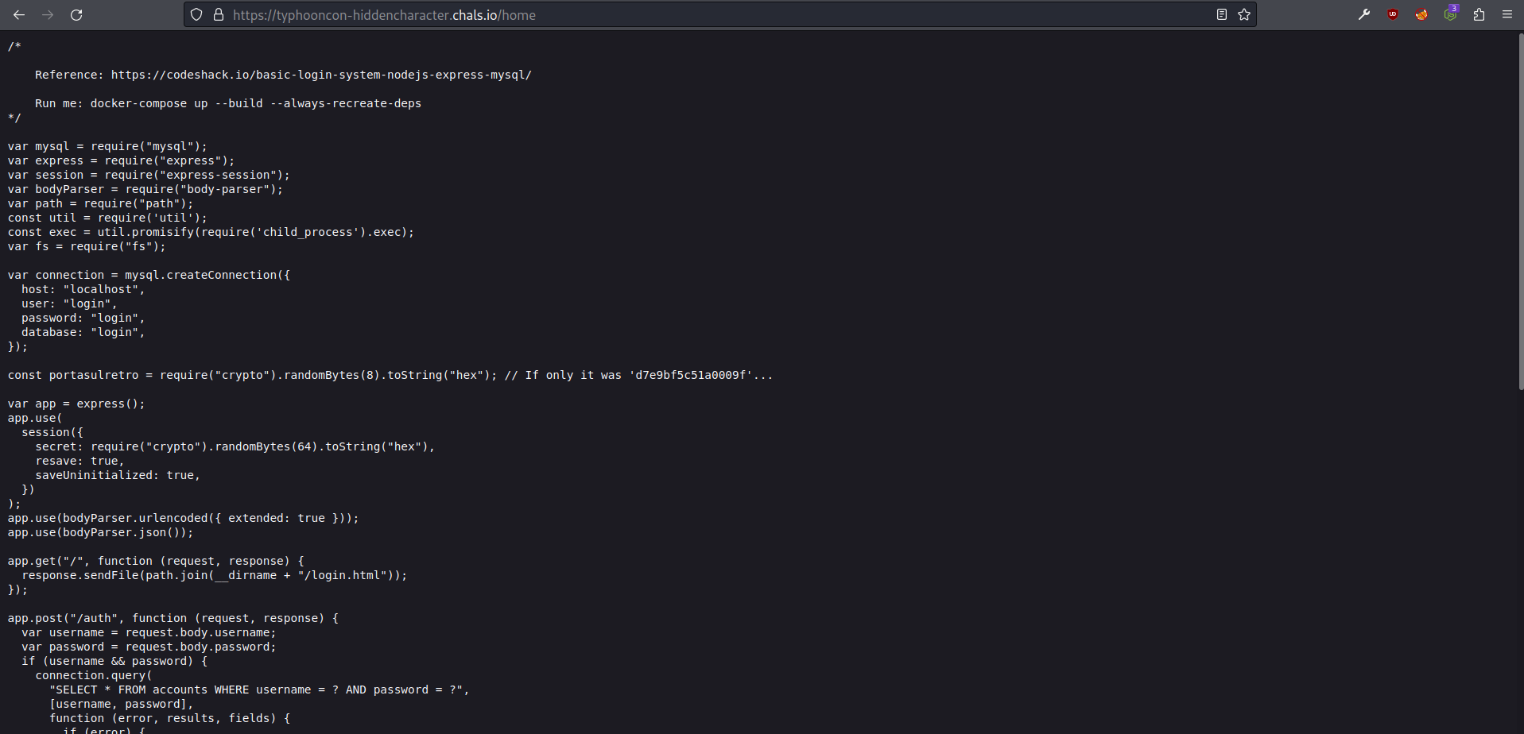Go back to the previous page

19,15
